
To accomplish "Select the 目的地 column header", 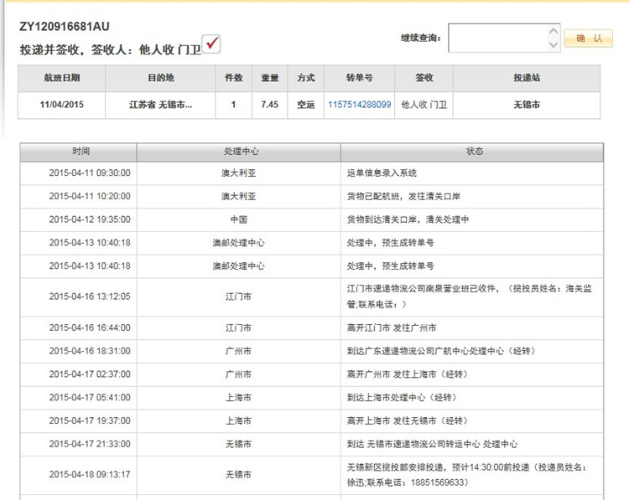I will tap(160, 78).
